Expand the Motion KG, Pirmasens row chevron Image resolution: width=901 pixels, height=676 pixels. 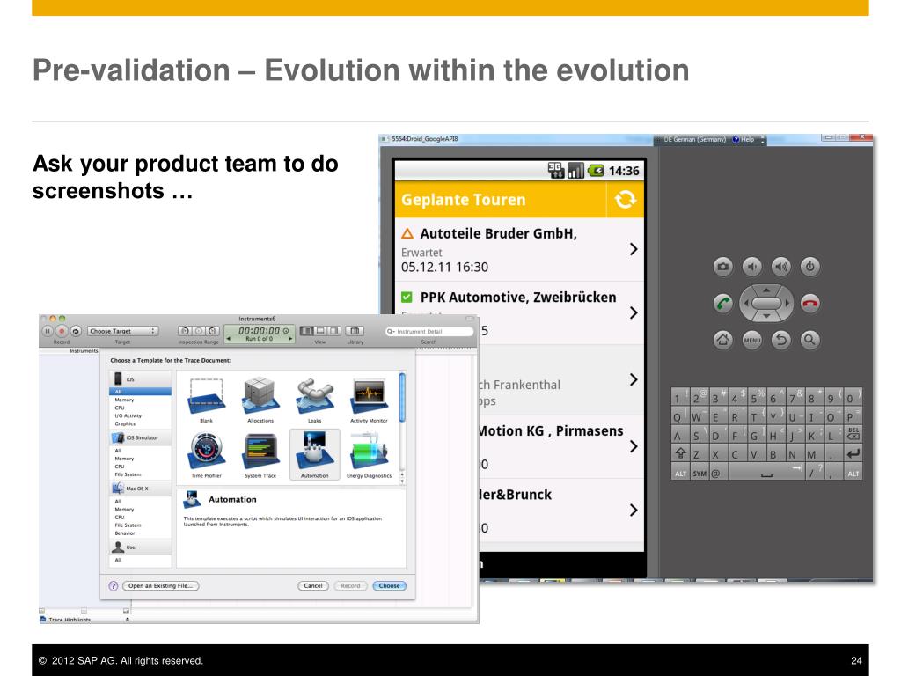634,446
